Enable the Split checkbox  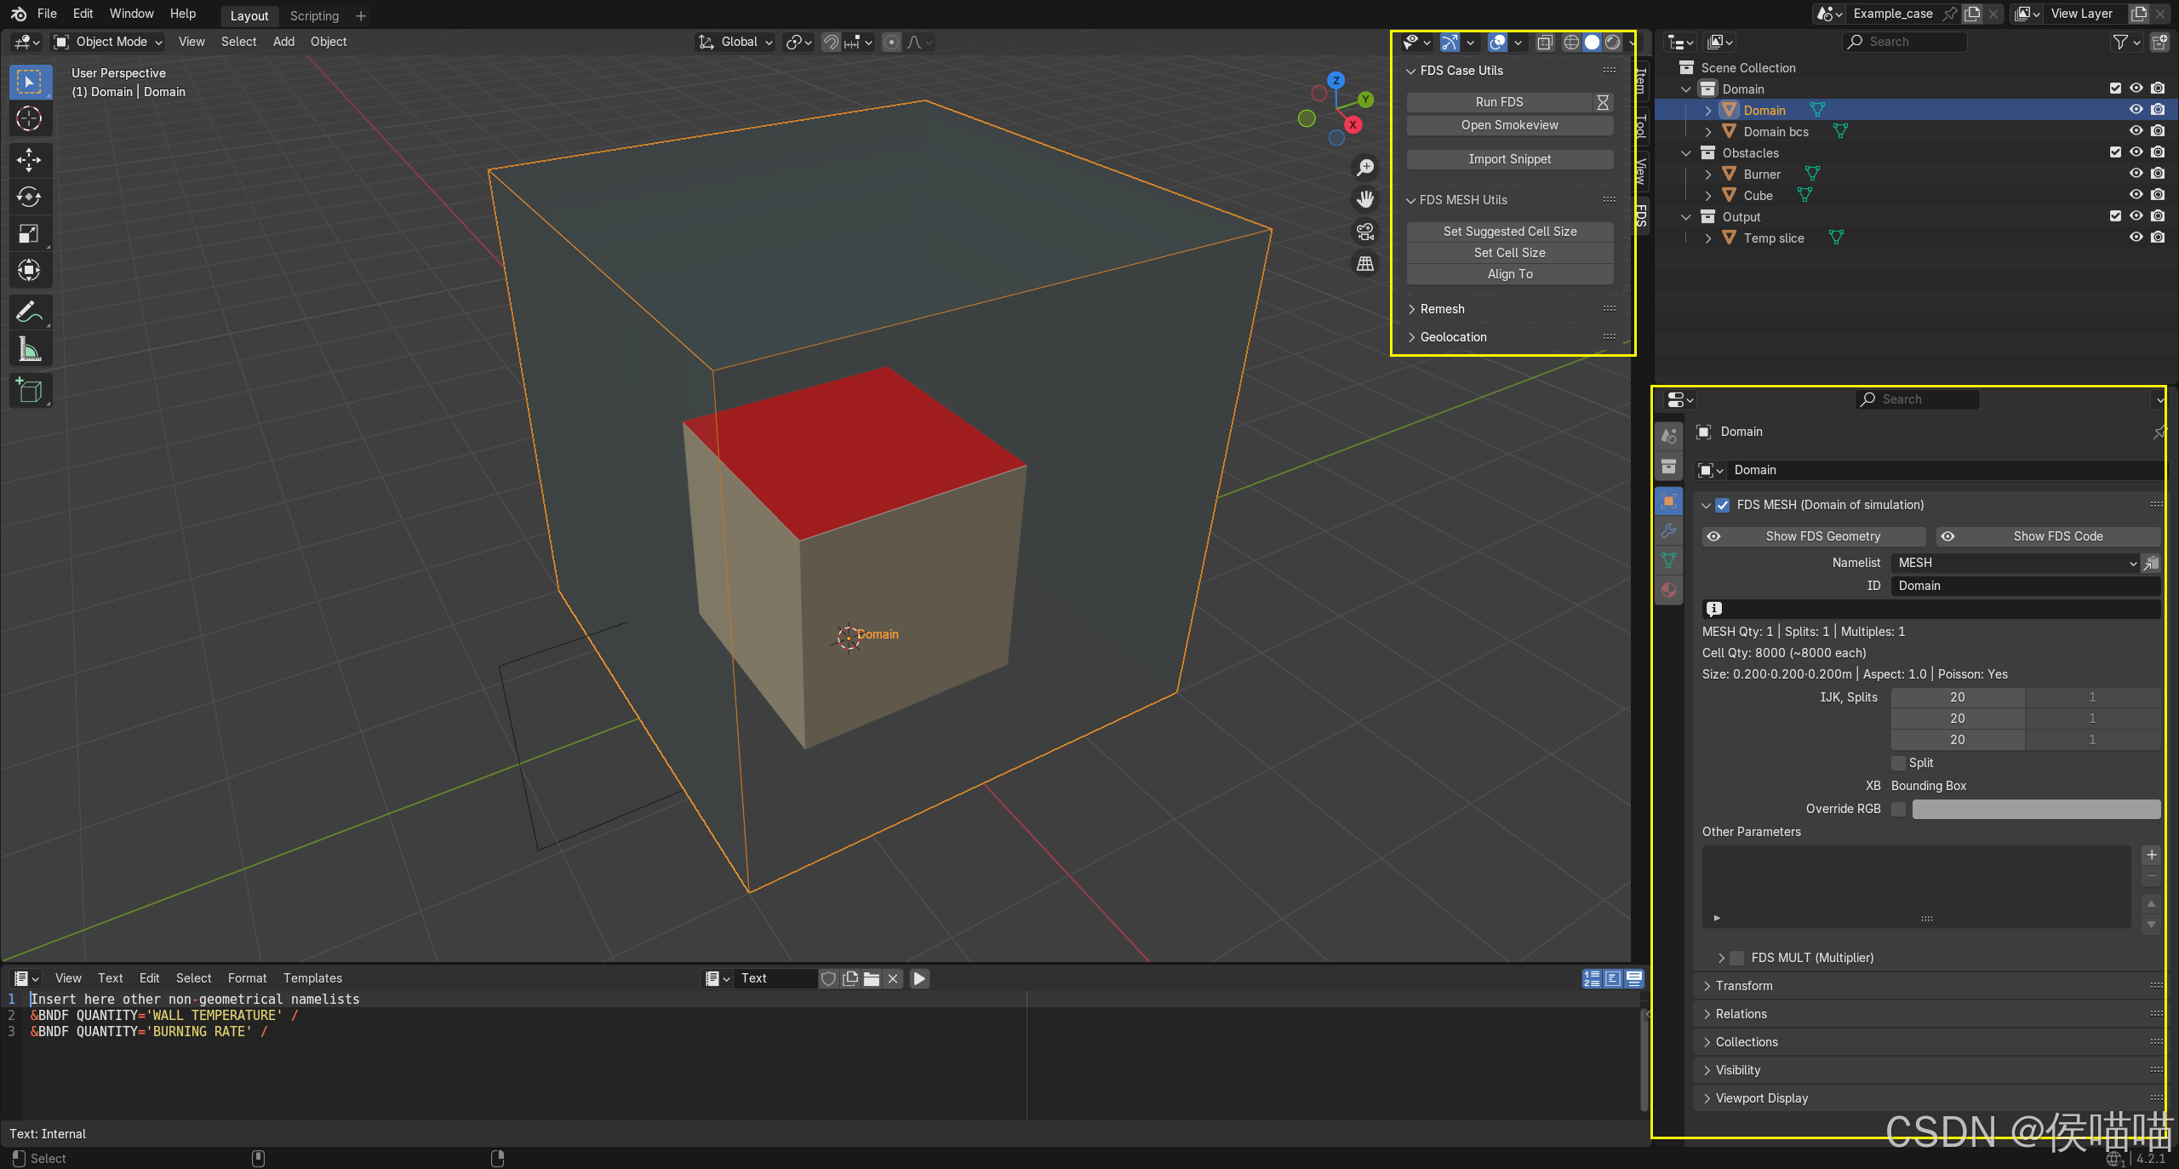tap(1898, 763)
